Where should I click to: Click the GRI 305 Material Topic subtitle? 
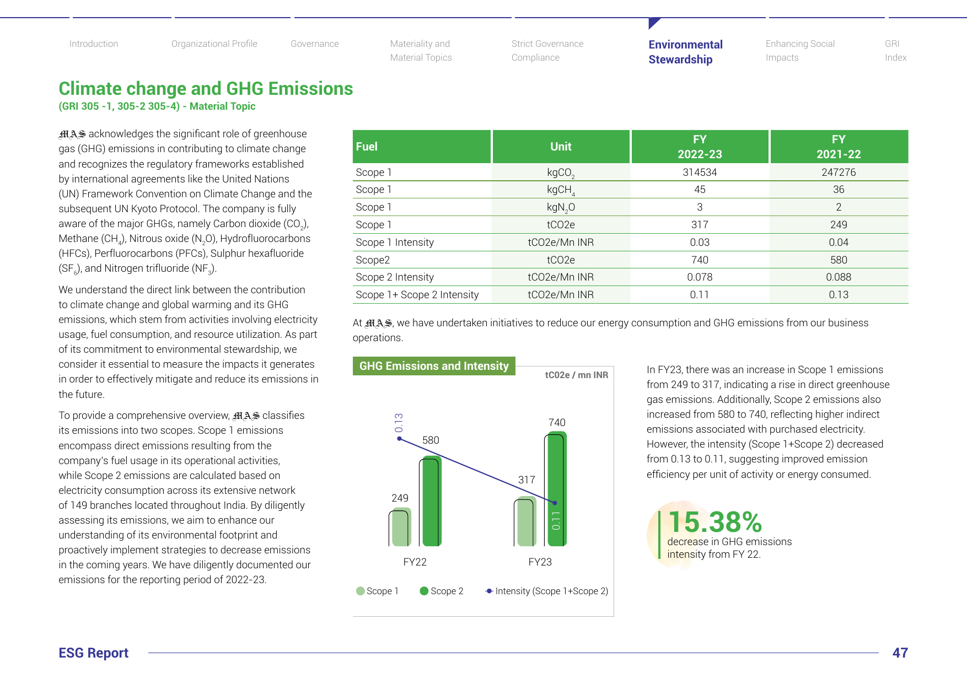[x=157, y=106]
